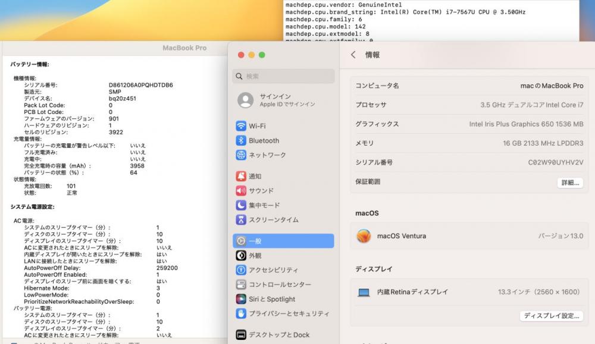Select サウンド label in sidebar

[261, 191]
